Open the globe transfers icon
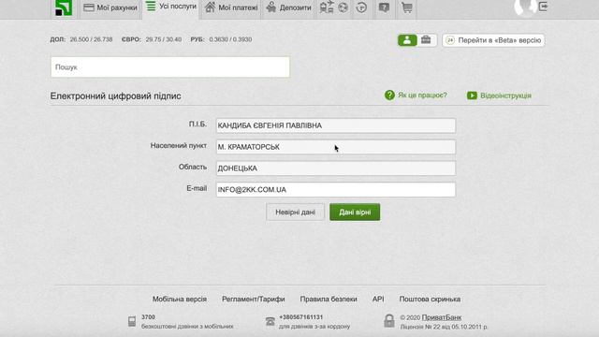The height and width of the screenshot is (337, 599). tap(343, 7)
